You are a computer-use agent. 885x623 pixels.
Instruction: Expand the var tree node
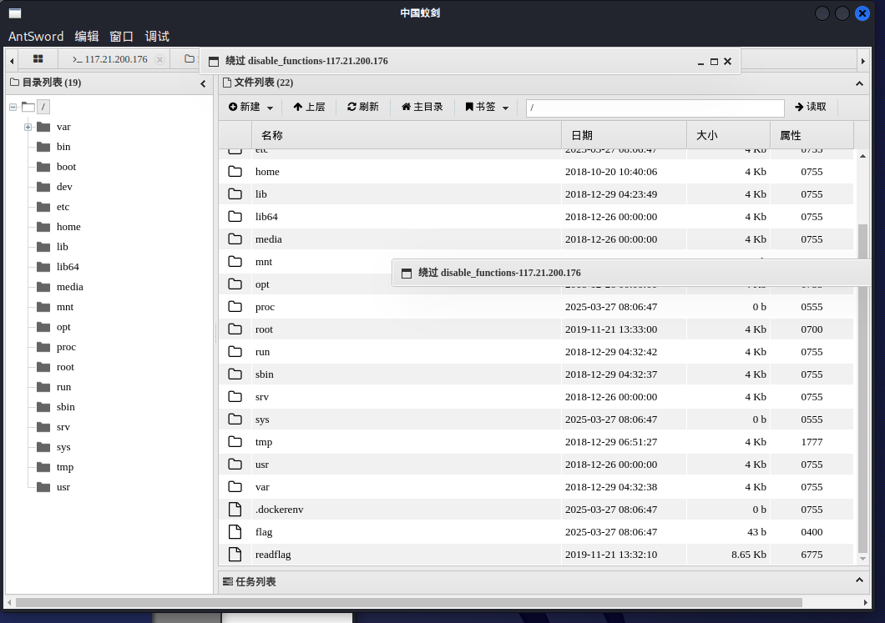tap(28, 127)
